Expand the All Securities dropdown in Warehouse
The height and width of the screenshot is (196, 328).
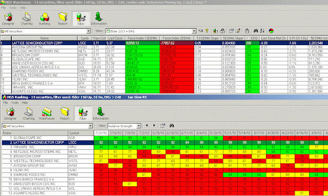[x=89, y=31]
